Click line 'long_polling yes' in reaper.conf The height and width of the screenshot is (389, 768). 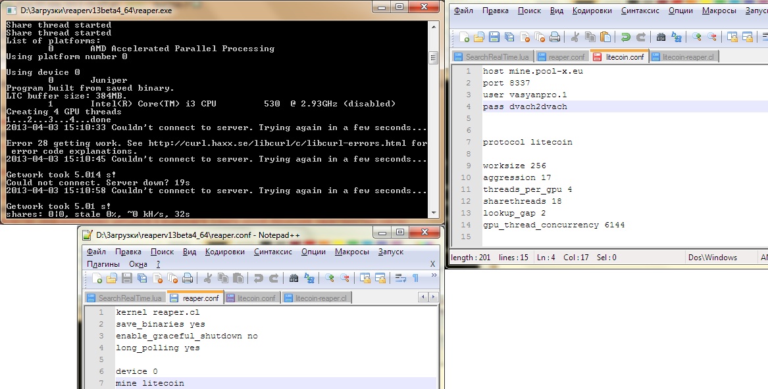click(x=158, y=348)
